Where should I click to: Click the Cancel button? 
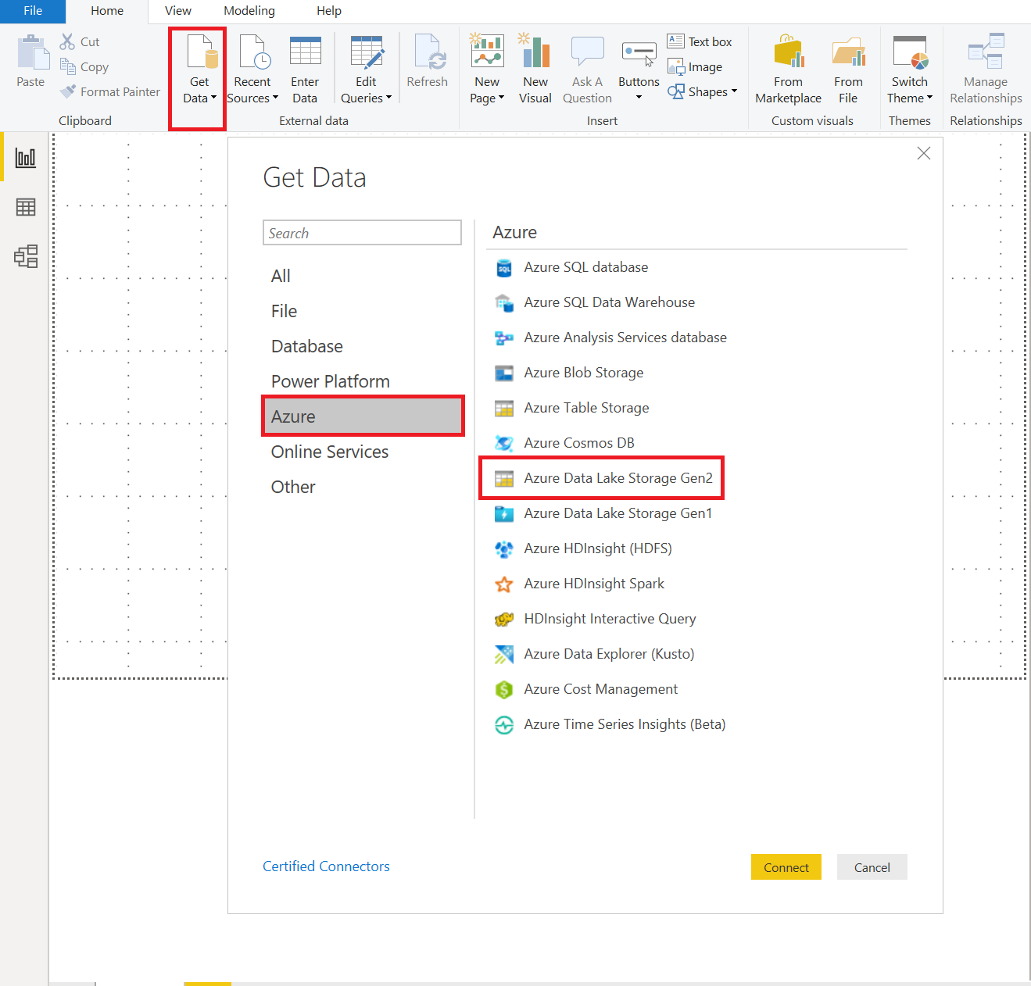pos(872,867)
